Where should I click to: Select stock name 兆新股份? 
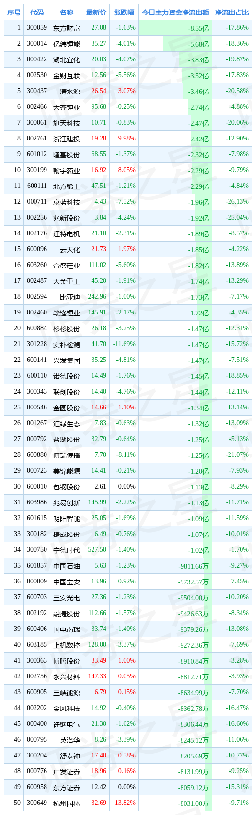(x=67, y=218)
